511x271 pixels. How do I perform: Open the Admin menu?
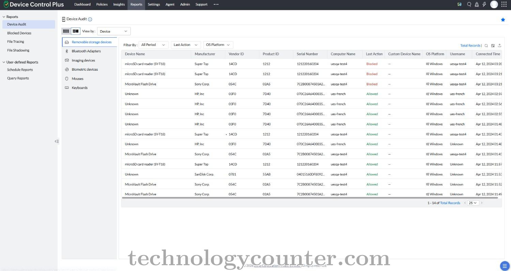[185, 4]
